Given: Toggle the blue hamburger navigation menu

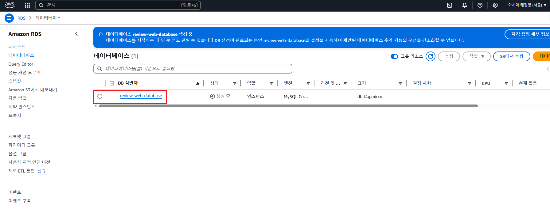Looking at the screenshot, I should (x=9, y=18).
